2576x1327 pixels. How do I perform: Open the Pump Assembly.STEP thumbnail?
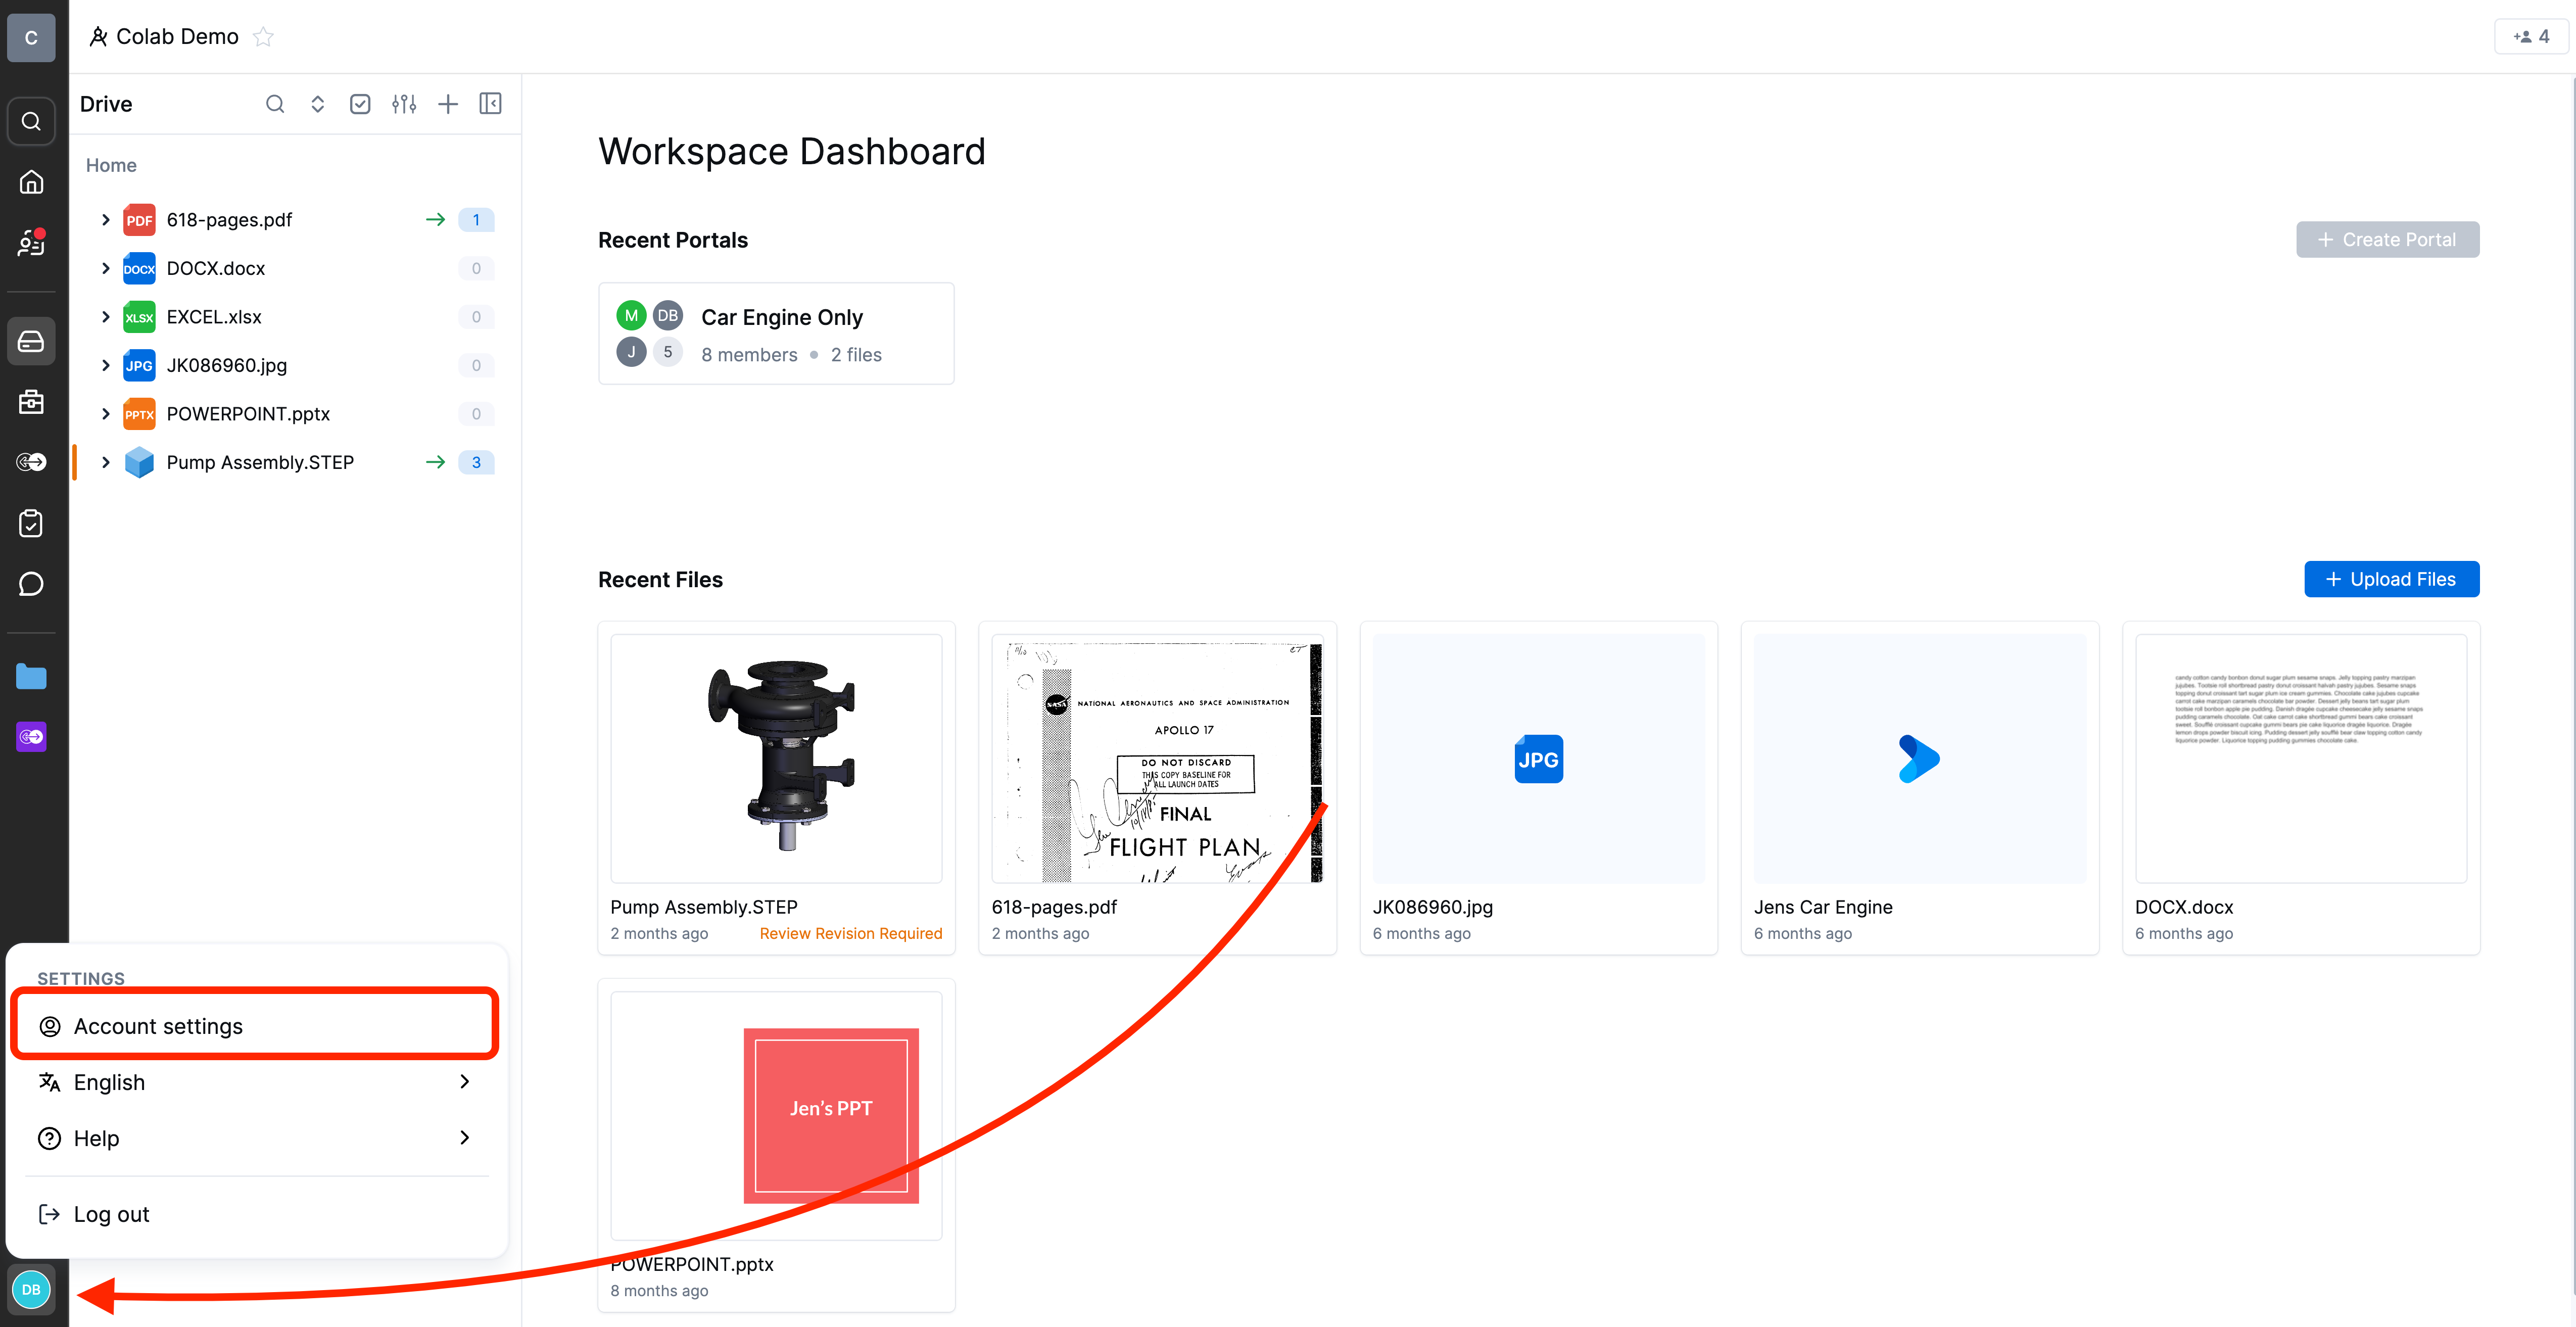point(776,758)
